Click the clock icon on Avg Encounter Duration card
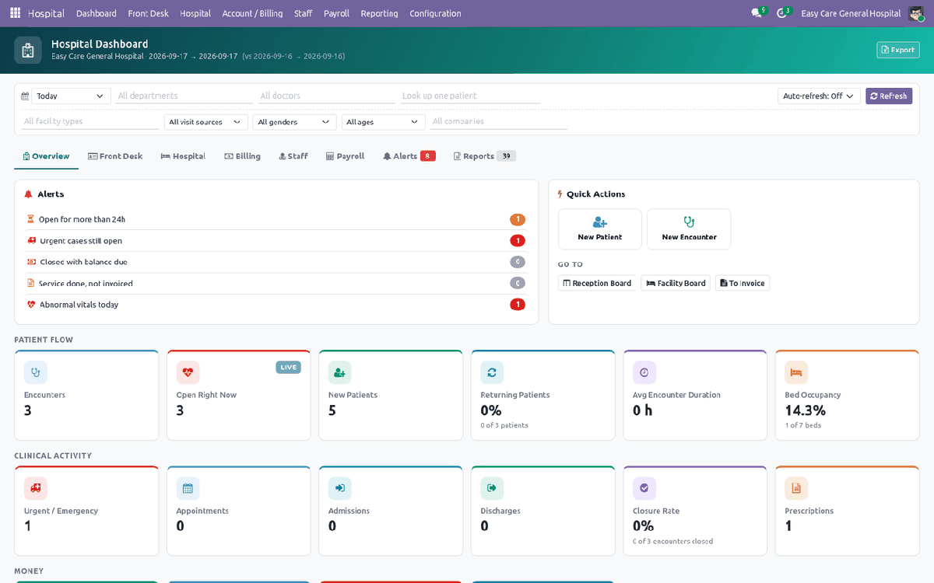The width and height of the screenshot is (934, 583). [x=644, y=372]
